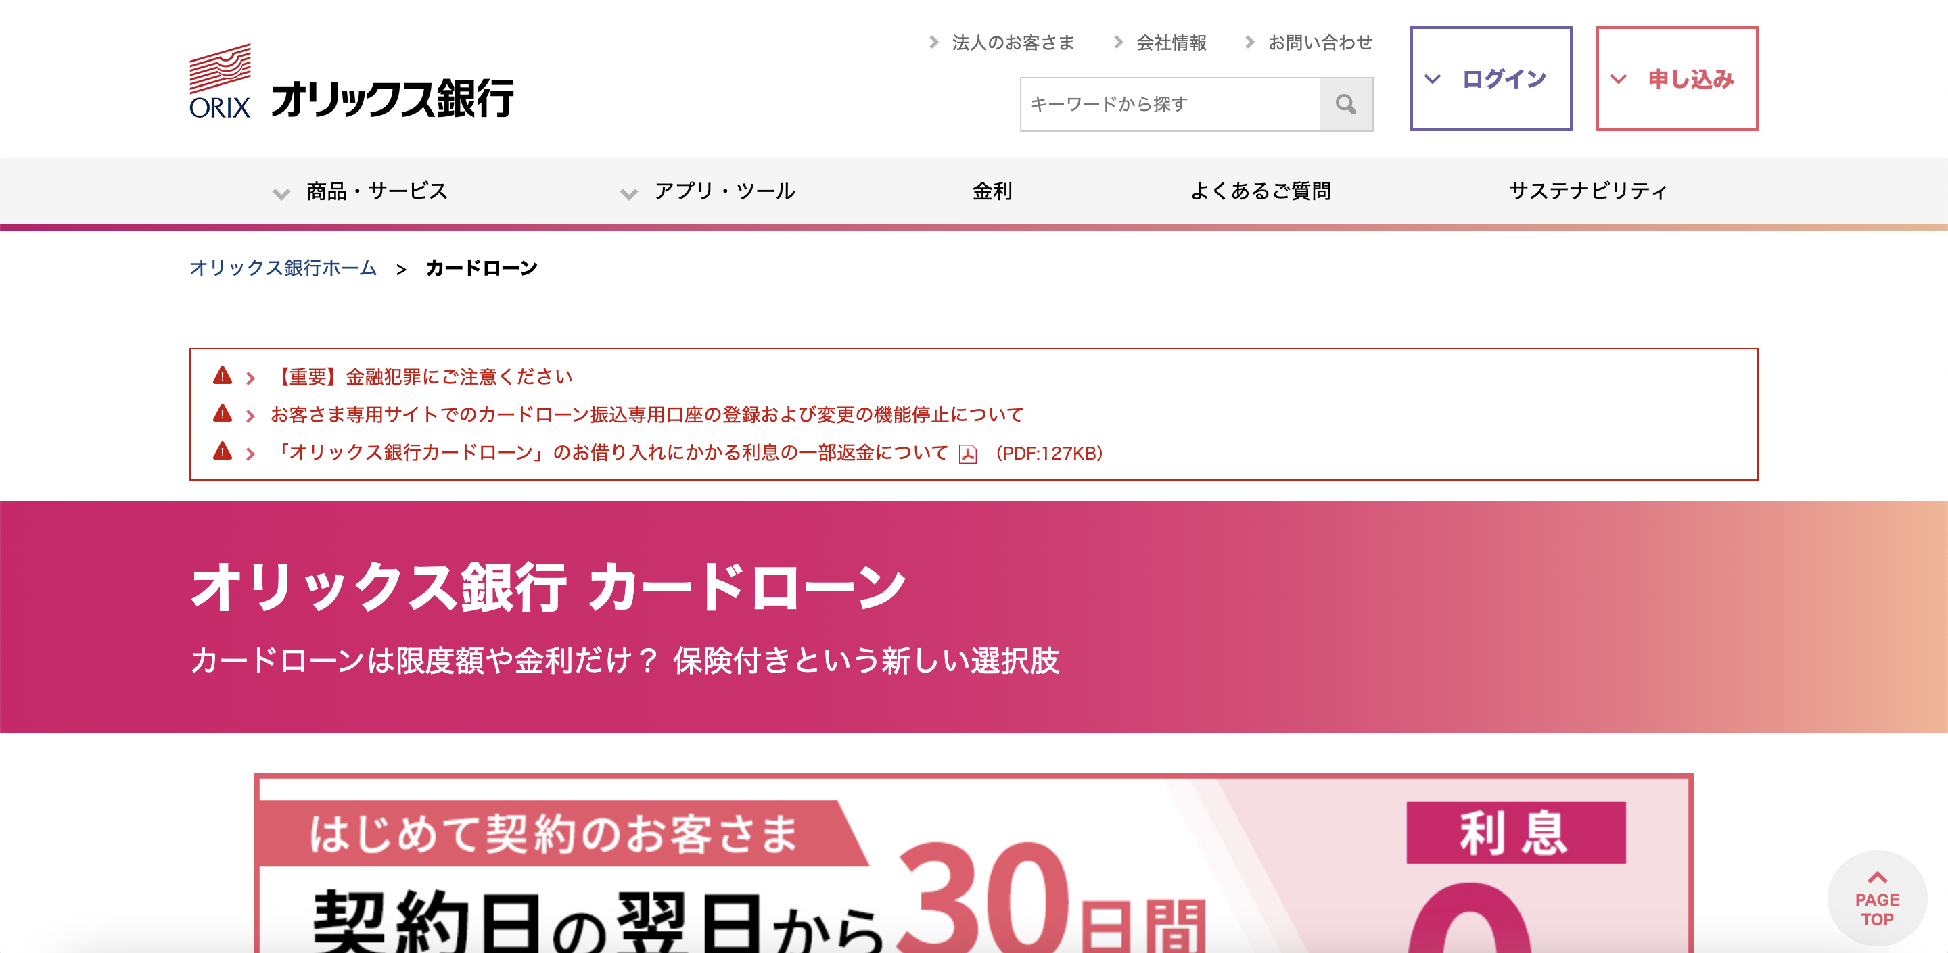
Task: Open the ログイン dropdown chevron
Action: click(x=1431, y=78)
